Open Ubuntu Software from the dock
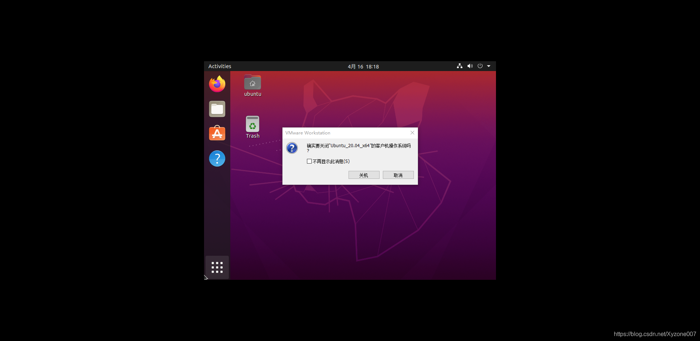 click(x=217, y=133)
